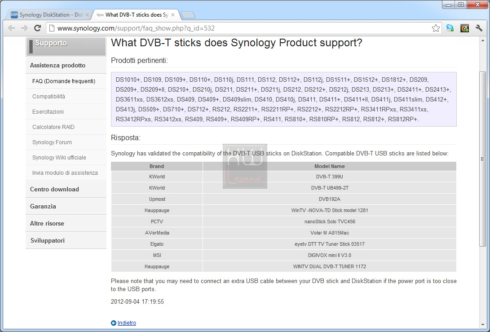
Task: Select nanoStick Solo TVC456 cell
Action: tap(329, 221)
